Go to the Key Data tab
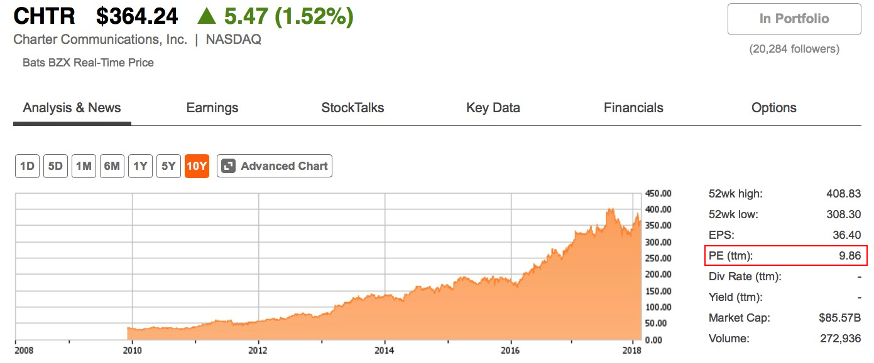The width and height of the screenshot is (874, 363). (493, 108)
